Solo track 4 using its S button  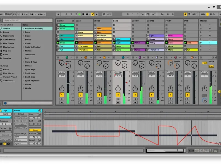pos(118,99)
